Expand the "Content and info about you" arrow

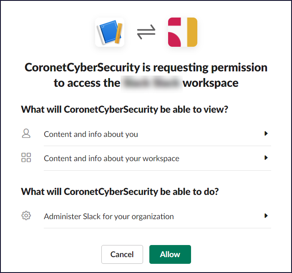point(266,134)
